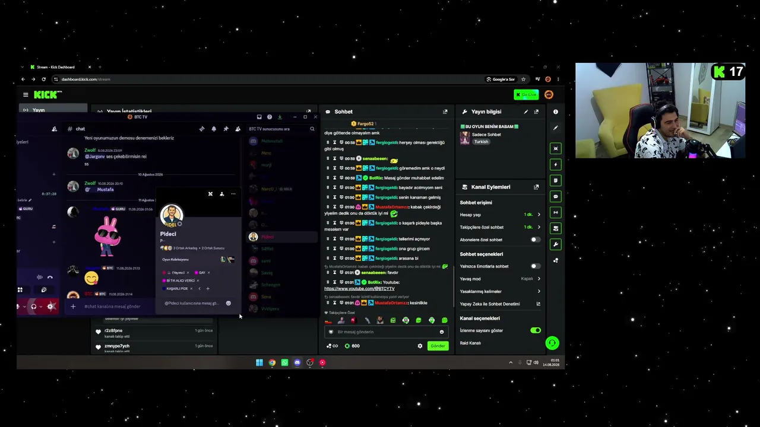Click the pencil icon in right sidebar
The height and width of the screenshot is (427, 760).
tap(556, 128)
